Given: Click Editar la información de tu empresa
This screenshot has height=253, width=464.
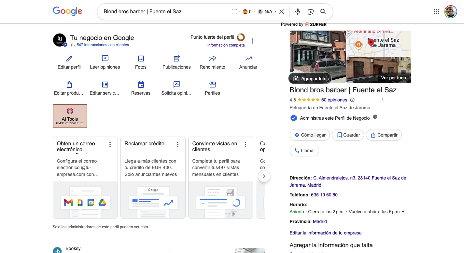Looking at the screenshot, I should 326,233.
